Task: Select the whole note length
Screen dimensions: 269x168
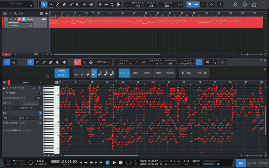Action: point(76,73)
